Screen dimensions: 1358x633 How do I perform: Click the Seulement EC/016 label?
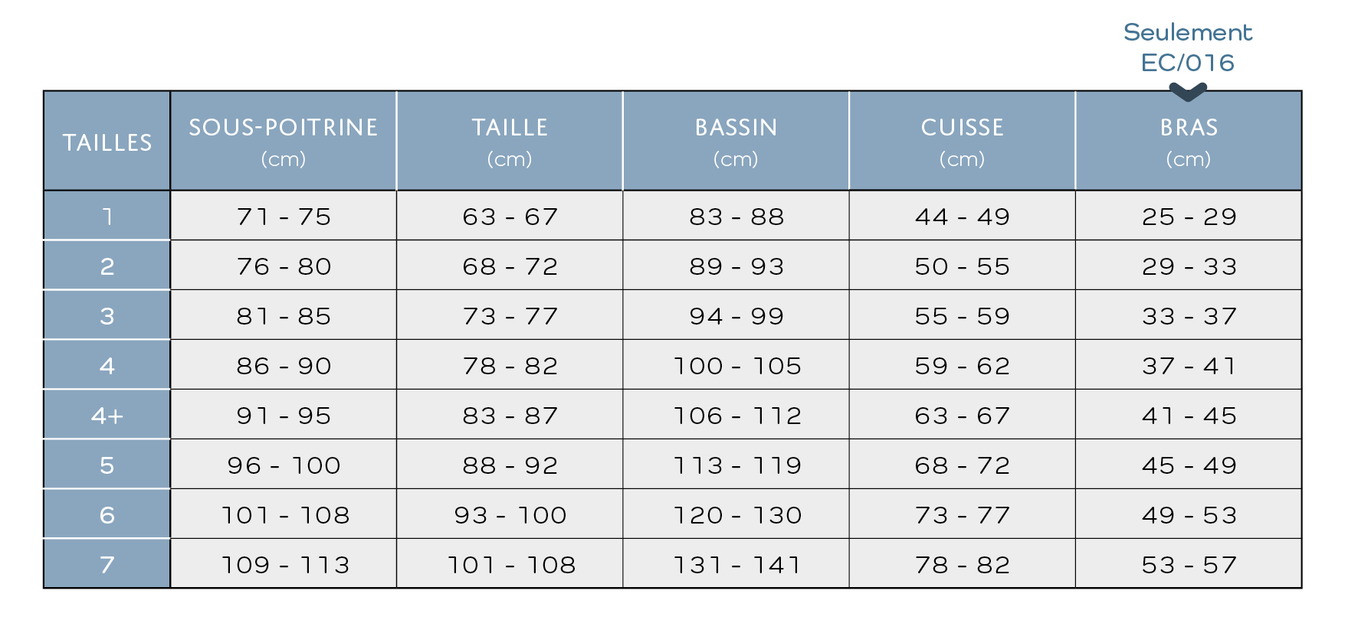click(1188, 47)
